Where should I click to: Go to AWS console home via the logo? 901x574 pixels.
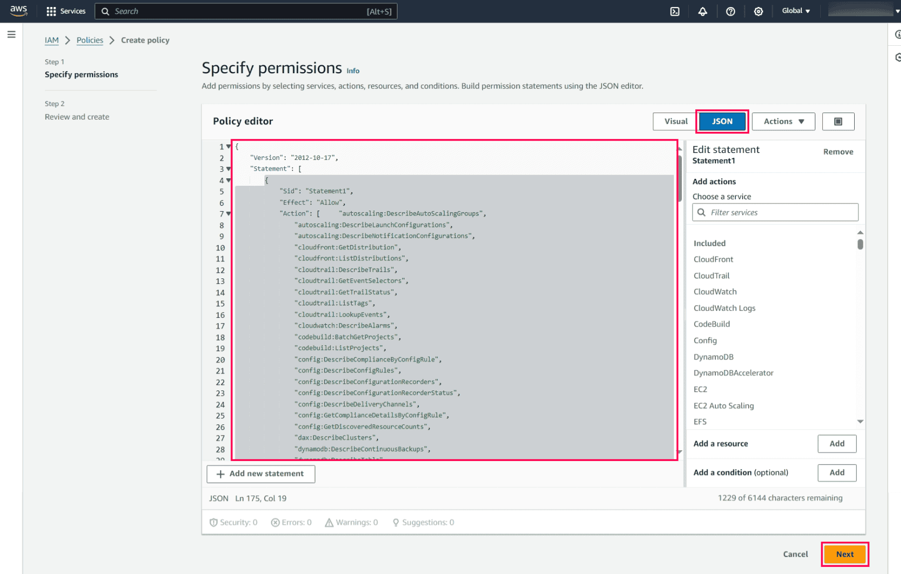pos(18,11)
